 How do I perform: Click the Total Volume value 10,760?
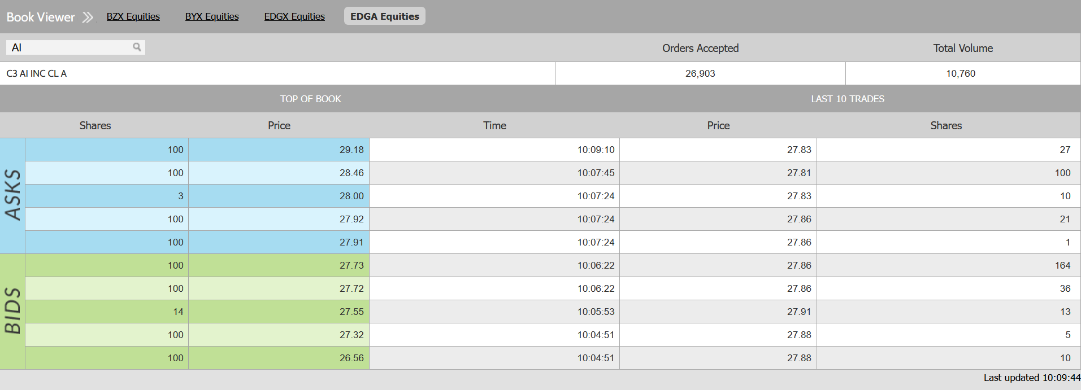coord(961,73)
